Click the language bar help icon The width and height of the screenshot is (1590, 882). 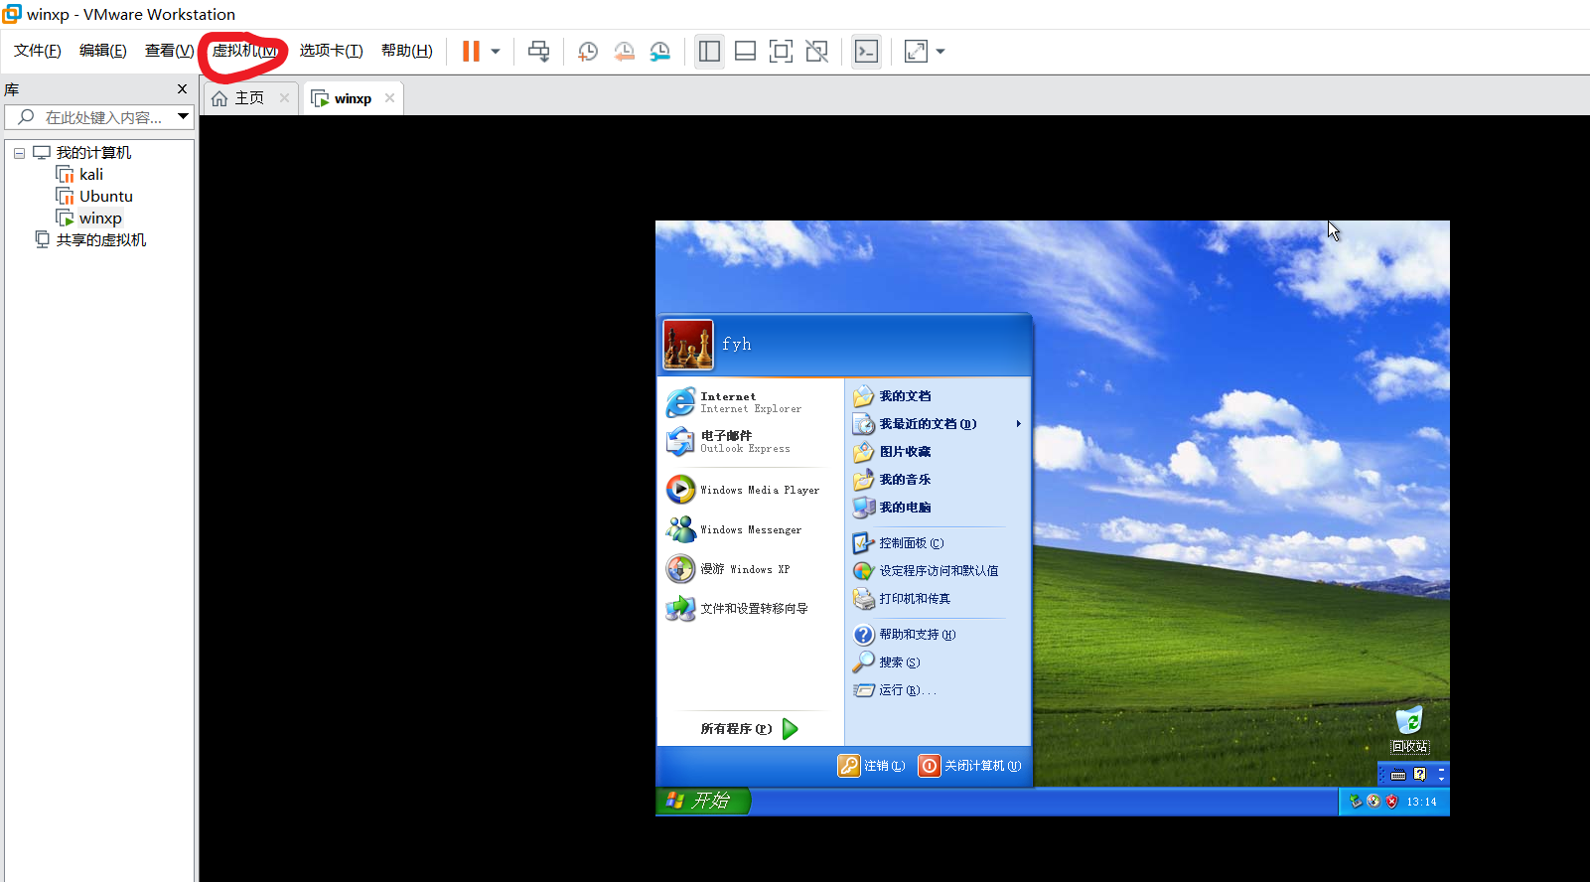pos(1420,774)
